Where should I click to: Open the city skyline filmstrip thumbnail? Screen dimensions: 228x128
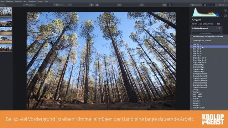pyautogui.click(x=6, y=48)
